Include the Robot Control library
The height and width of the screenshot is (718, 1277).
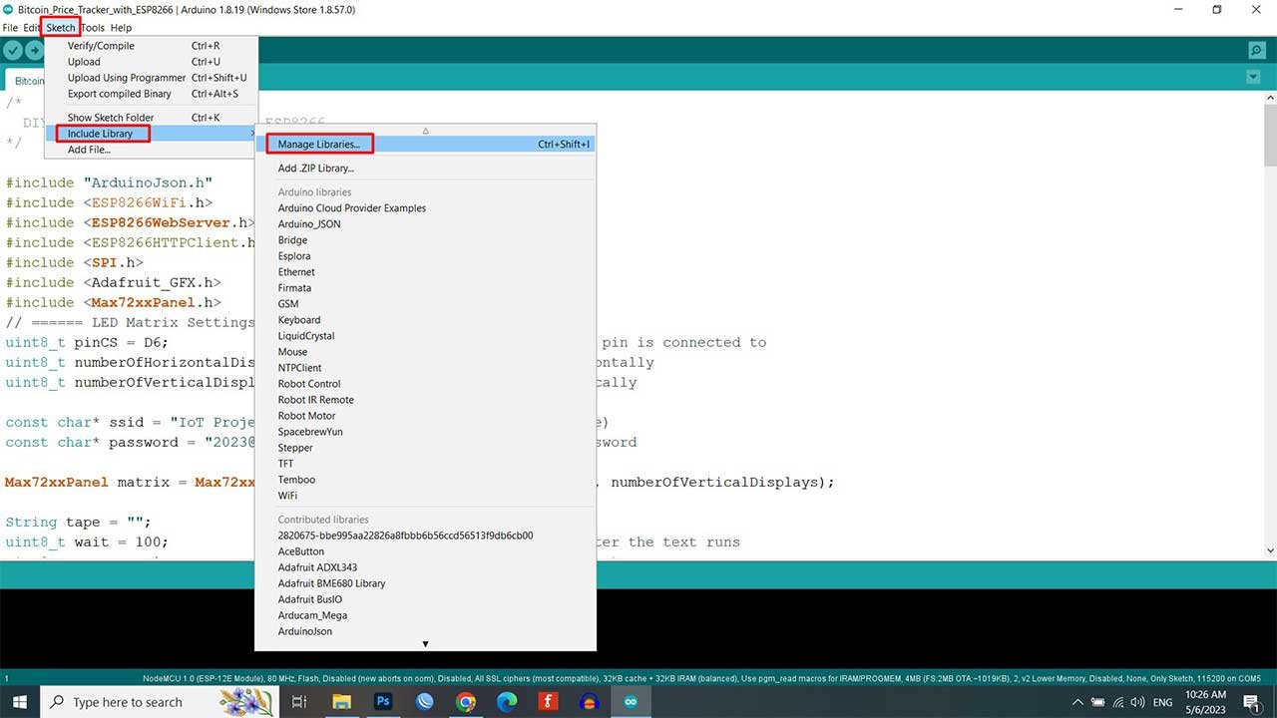point(427,384)
